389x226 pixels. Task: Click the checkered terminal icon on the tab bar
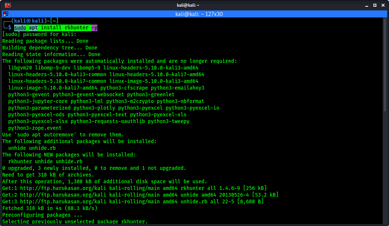pos(5,14)
